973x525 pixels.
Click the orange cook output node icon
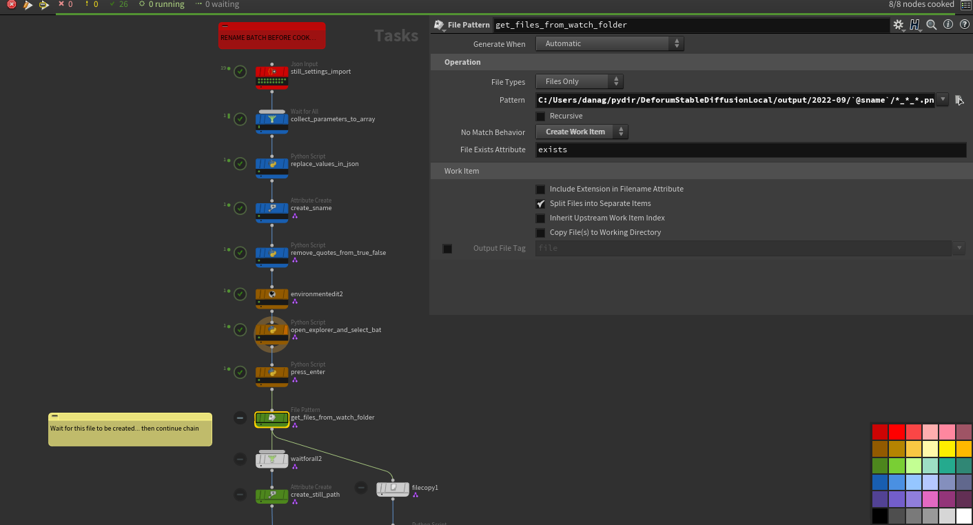click(28, 4)
